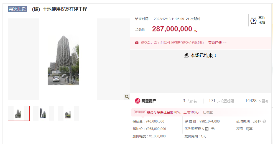The image size is (273, 144).
Task: Click the main building photo
Action: [63, 59]
